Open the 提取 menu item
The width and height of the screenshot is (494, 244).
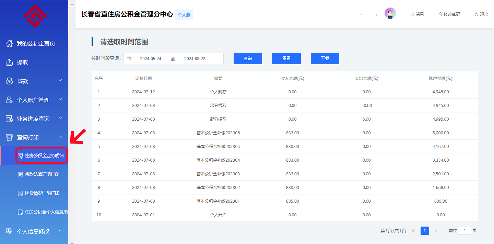pyautogui.click(x=34, y=62)
